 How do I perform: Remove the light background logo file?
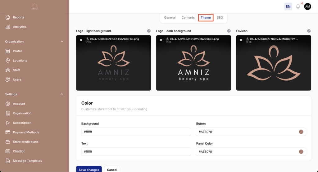[81, 40]
